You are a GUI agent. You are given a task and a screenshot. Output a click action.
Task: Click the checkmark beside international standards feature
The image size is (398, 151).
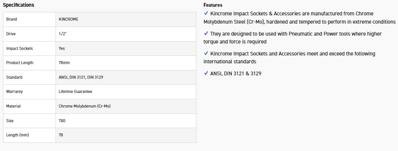[x=206, y=54]
